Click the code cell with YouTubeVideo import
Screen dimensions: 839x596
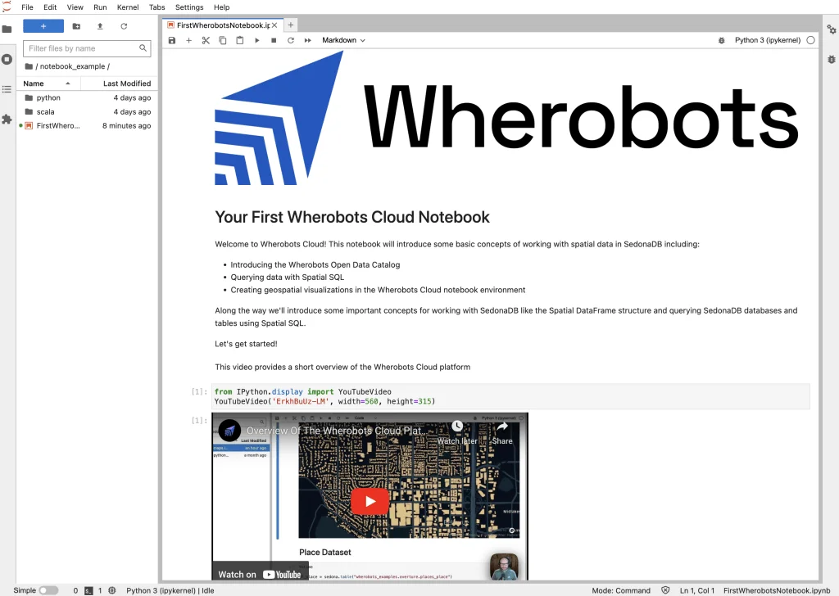[x=510, y=396]
